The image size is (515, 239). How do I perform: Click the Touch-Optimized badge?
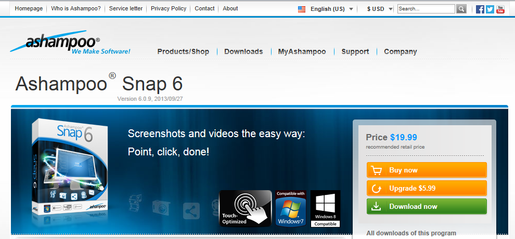[x=246, y=208]
